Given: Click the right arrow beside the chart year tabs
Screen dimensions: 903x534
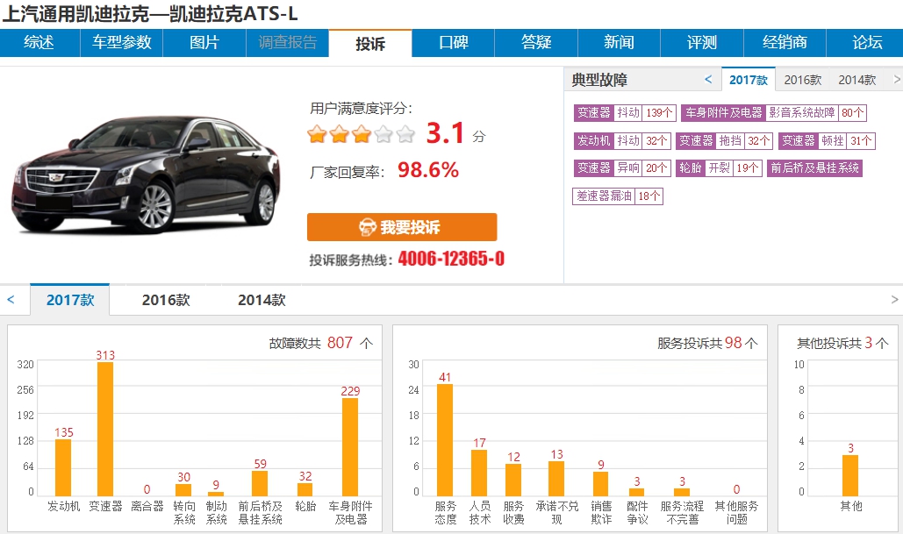Looking at the screenshot, I should [894, 299].
